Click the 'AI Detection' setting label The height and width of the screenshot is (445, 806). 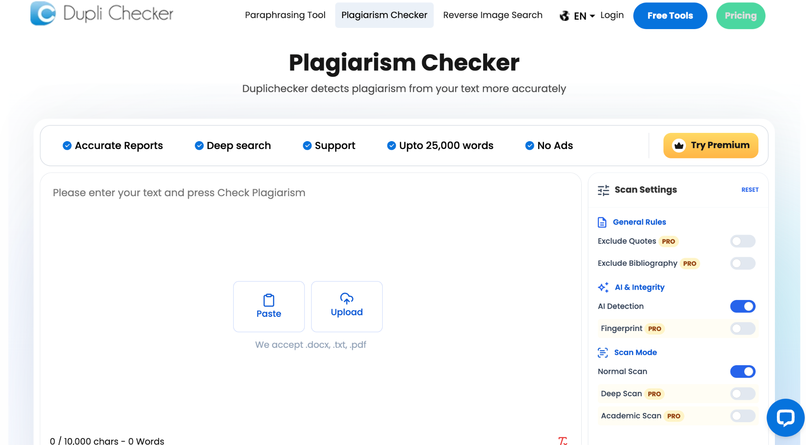(621, 306)
